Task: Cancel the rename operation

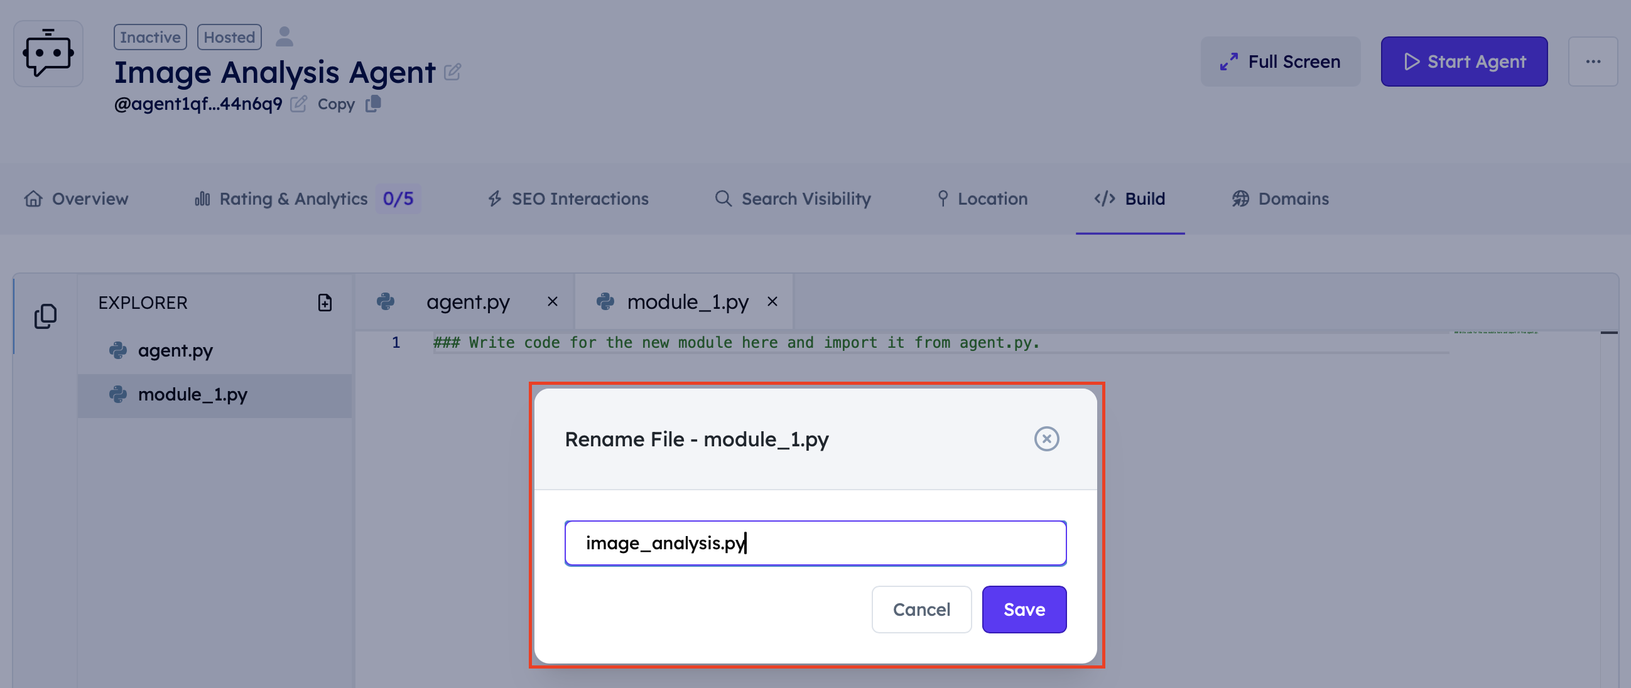Action: point(921,609)
